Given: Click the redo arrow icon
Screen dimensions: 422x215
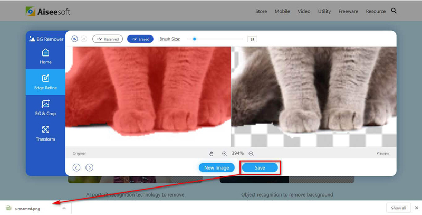Looking at the screenshot, I should [x=83, y=39].
